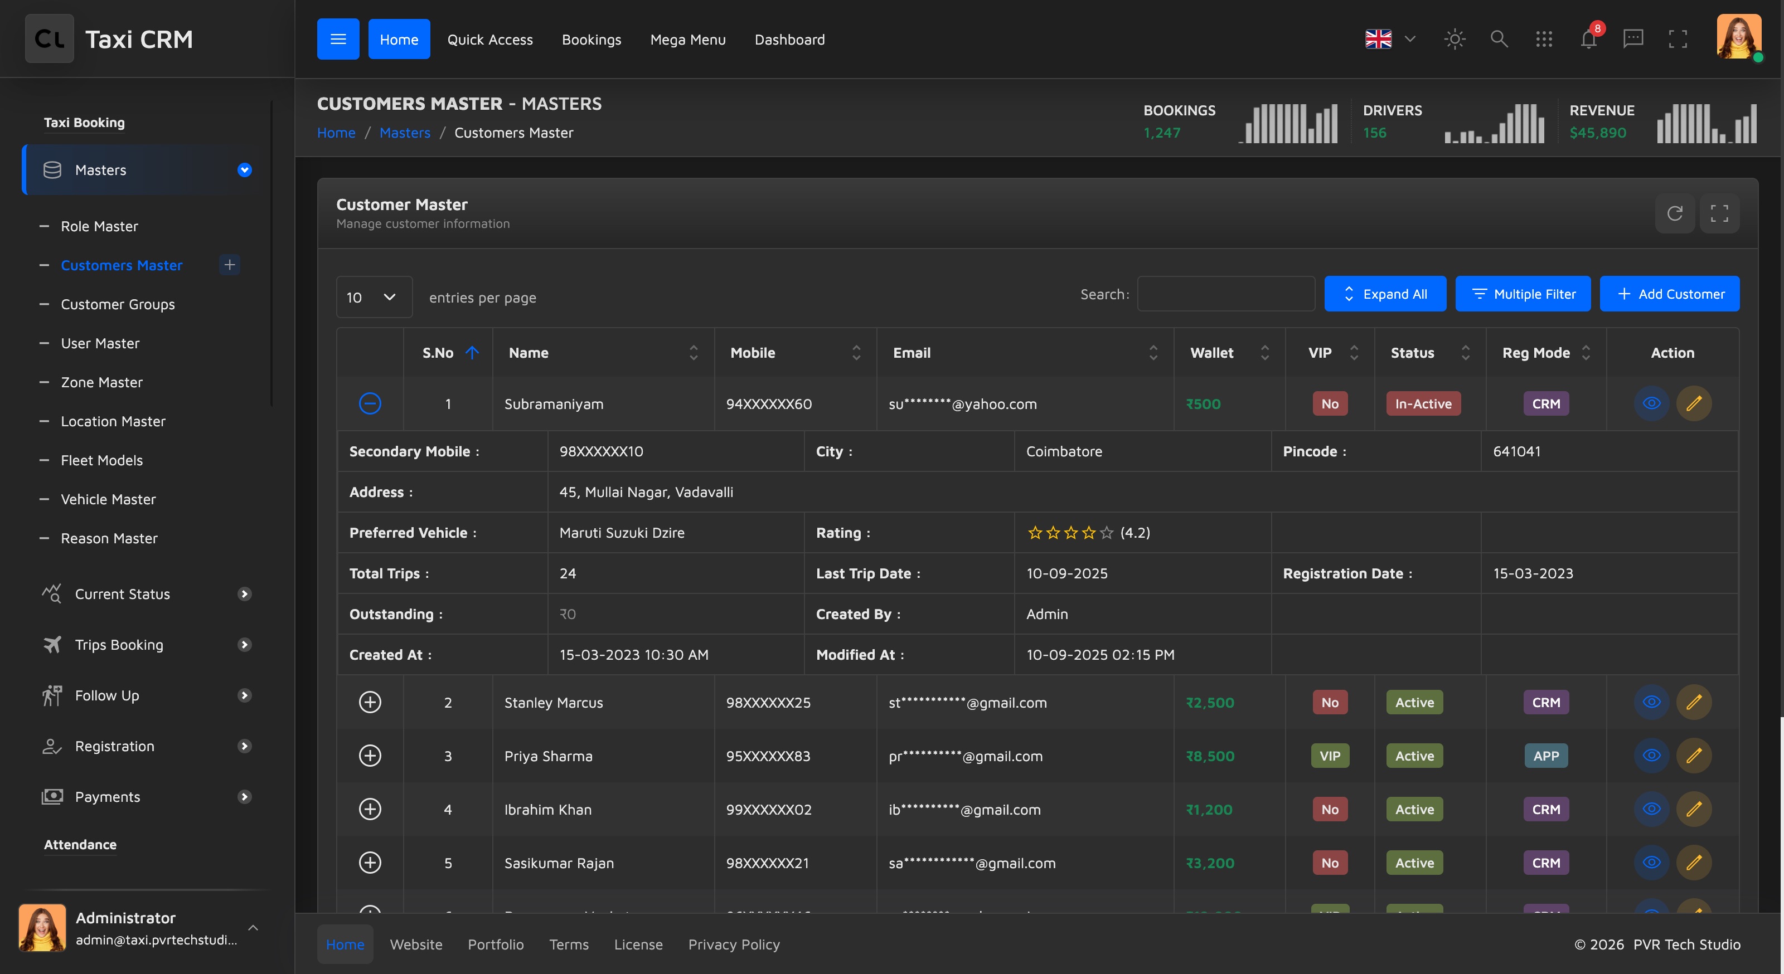Viewport: 1784px width, 974px height.
Task: Open the entries per page dropdown
Action: 374,297
